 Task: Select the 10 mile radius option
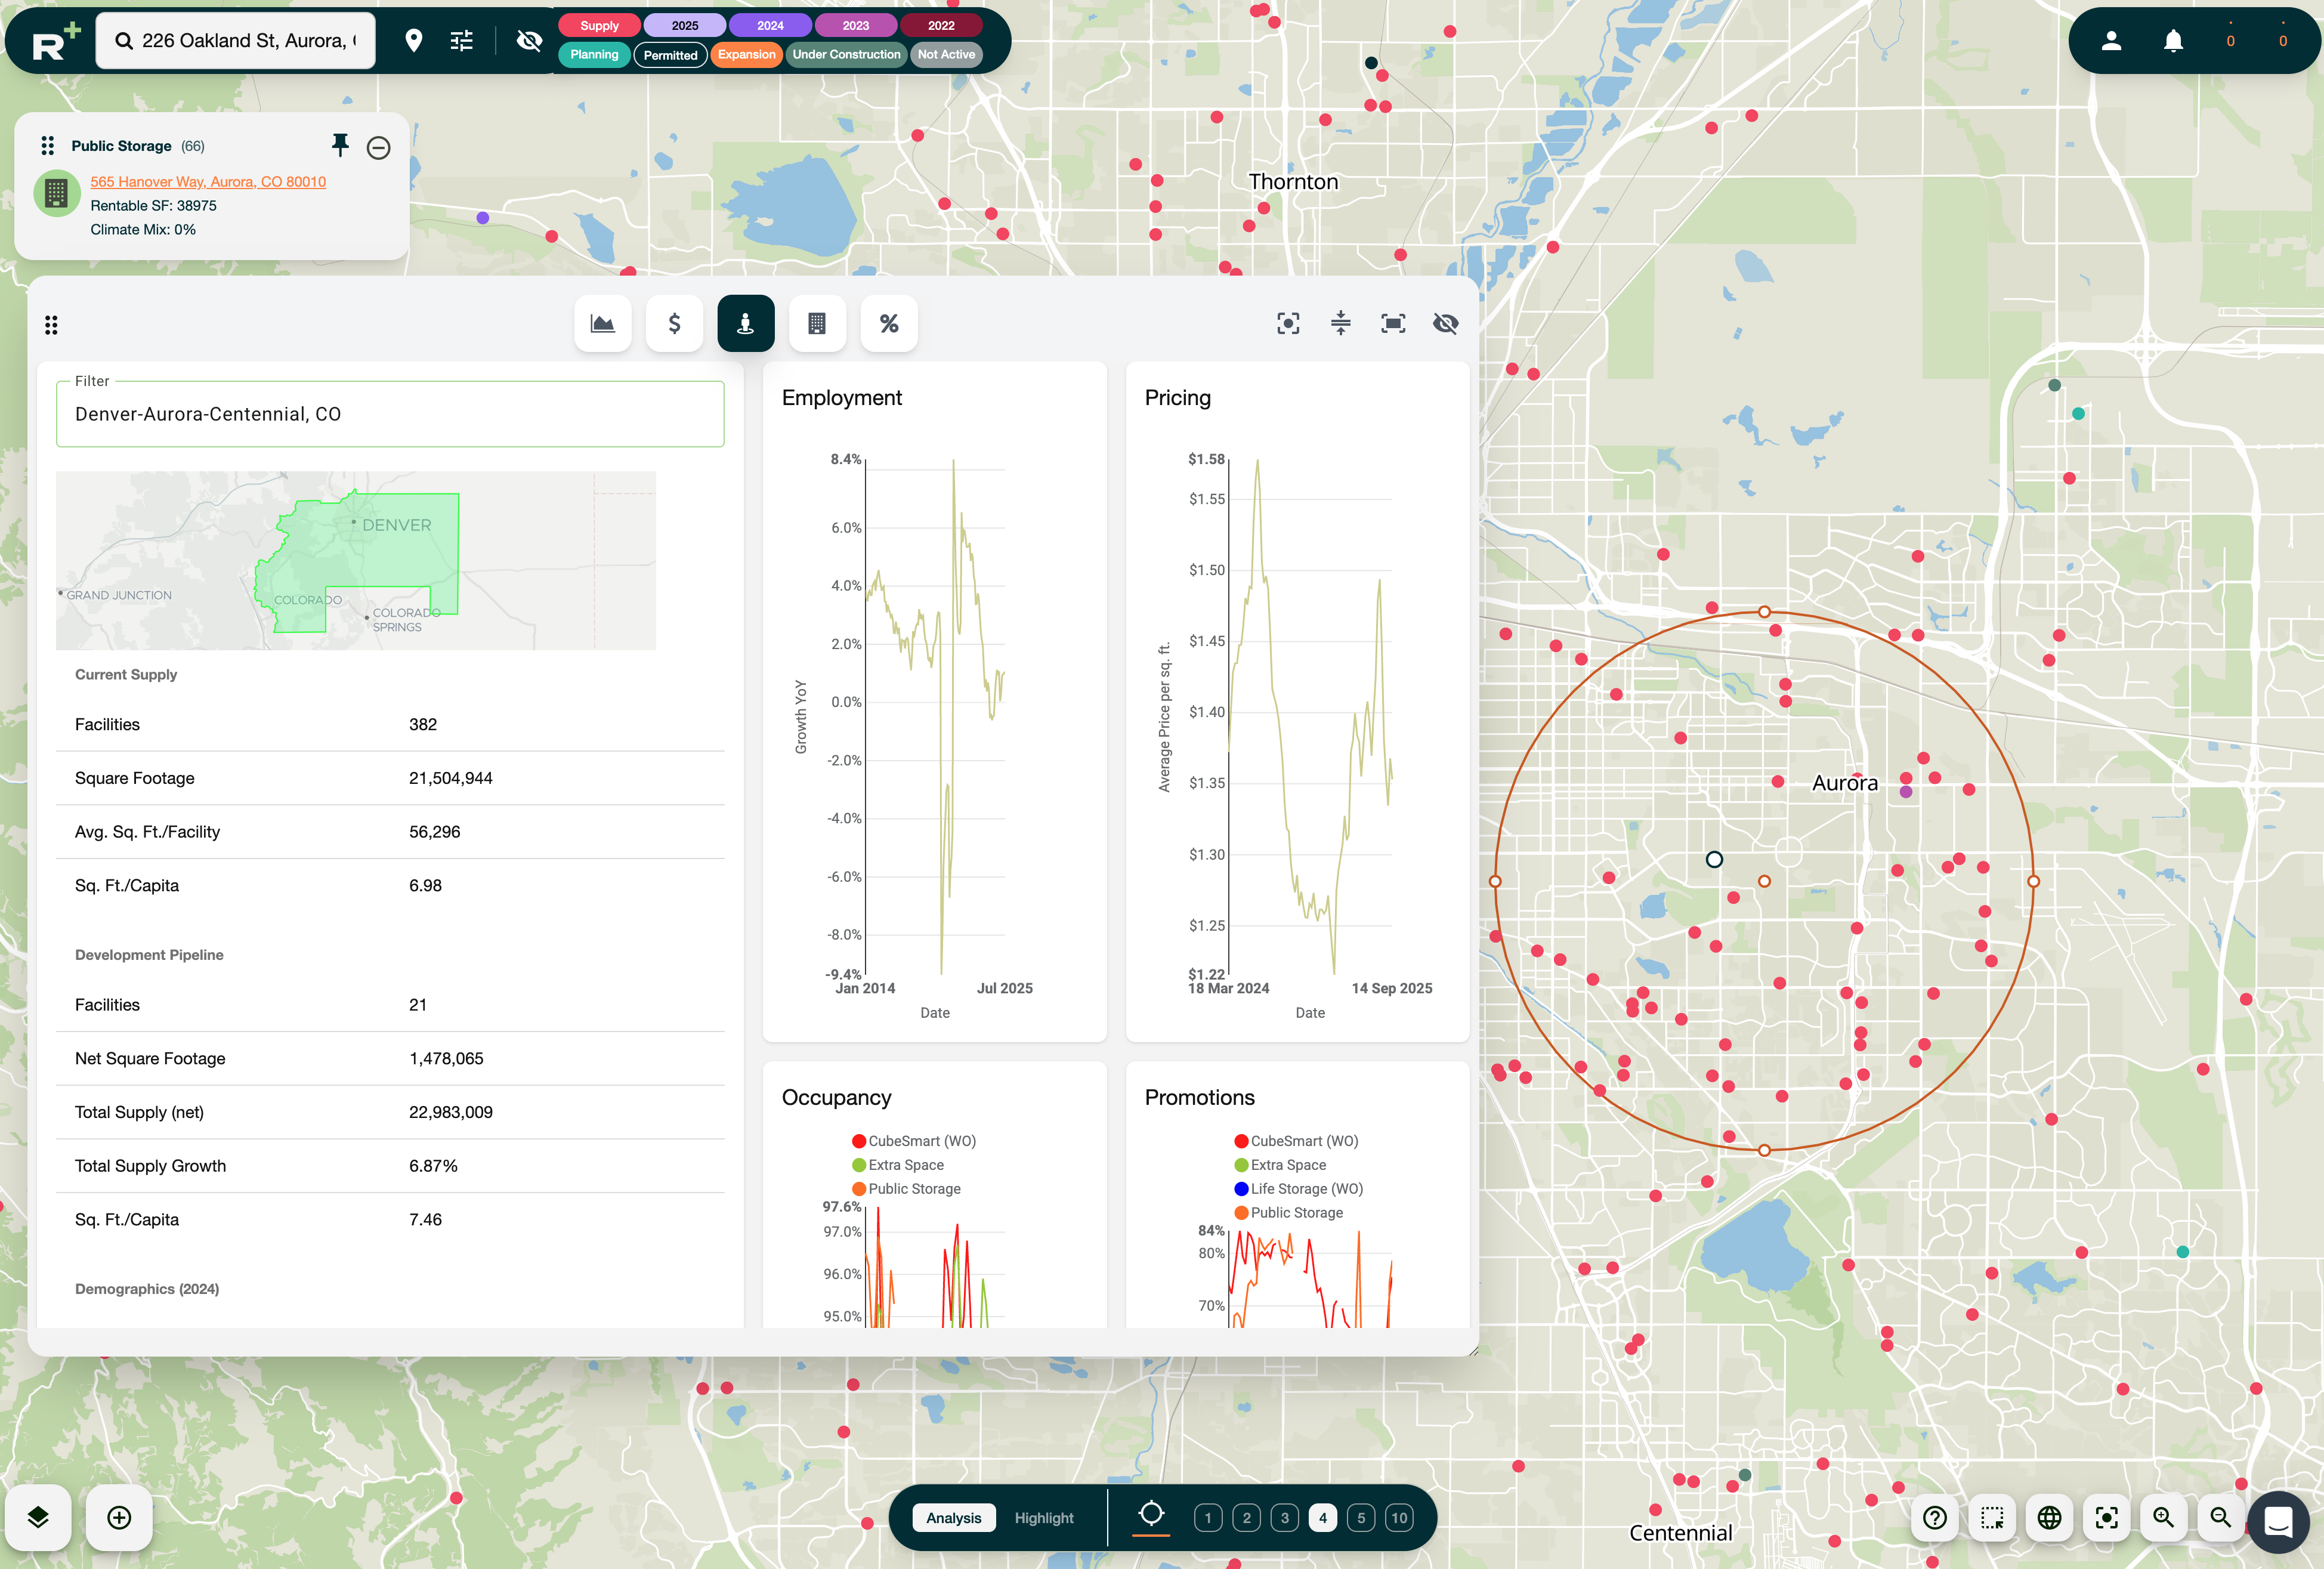(x=1399, y=1517)
